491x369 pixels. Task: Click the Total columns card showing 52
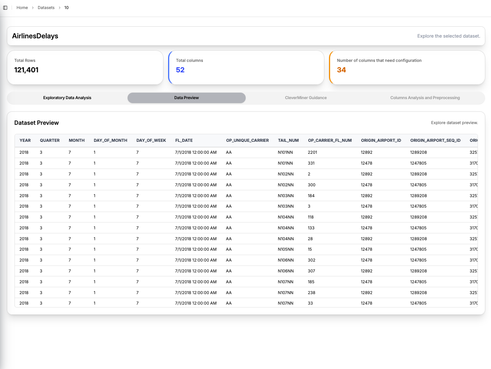[246, 67]
